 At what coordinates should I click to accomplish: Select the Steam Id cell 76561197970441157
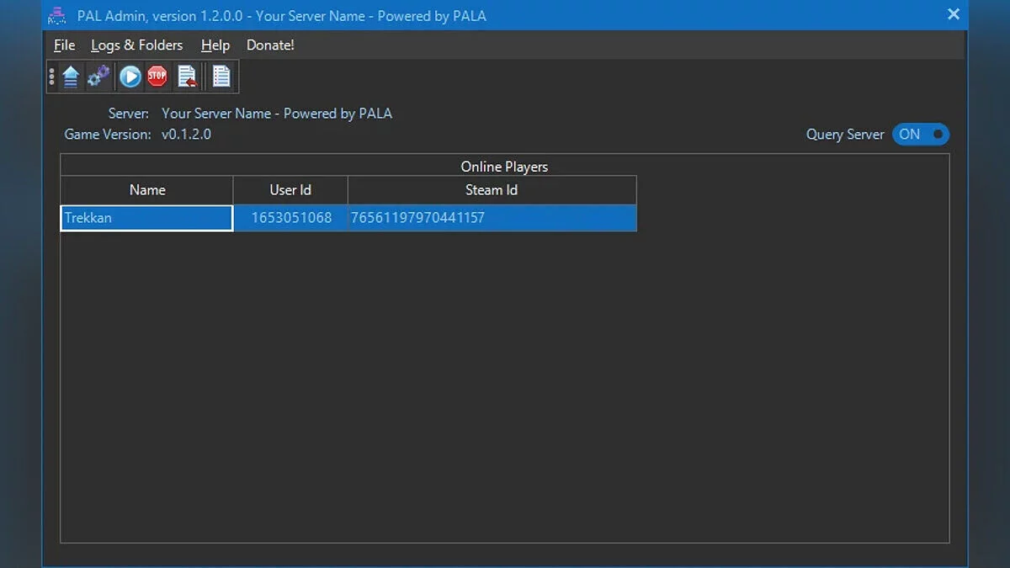point(492,218)
